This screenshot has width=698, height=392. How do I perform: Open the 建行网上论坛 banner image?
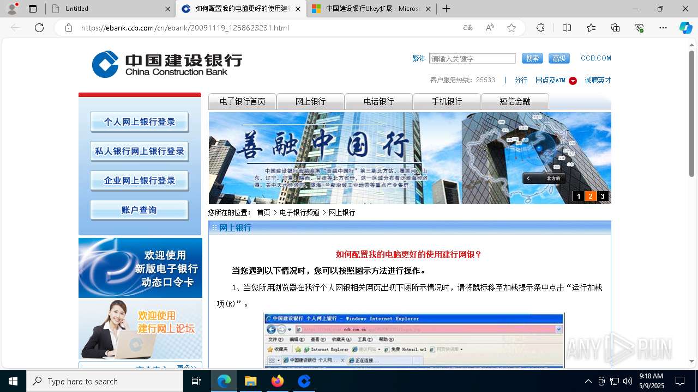click(140, 329)
